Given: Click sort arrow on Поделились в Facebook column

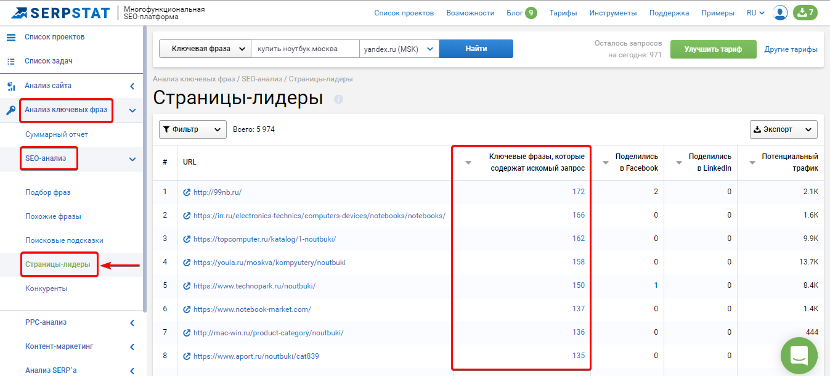Looking at the screenshot, I should (x=606, y=163).
